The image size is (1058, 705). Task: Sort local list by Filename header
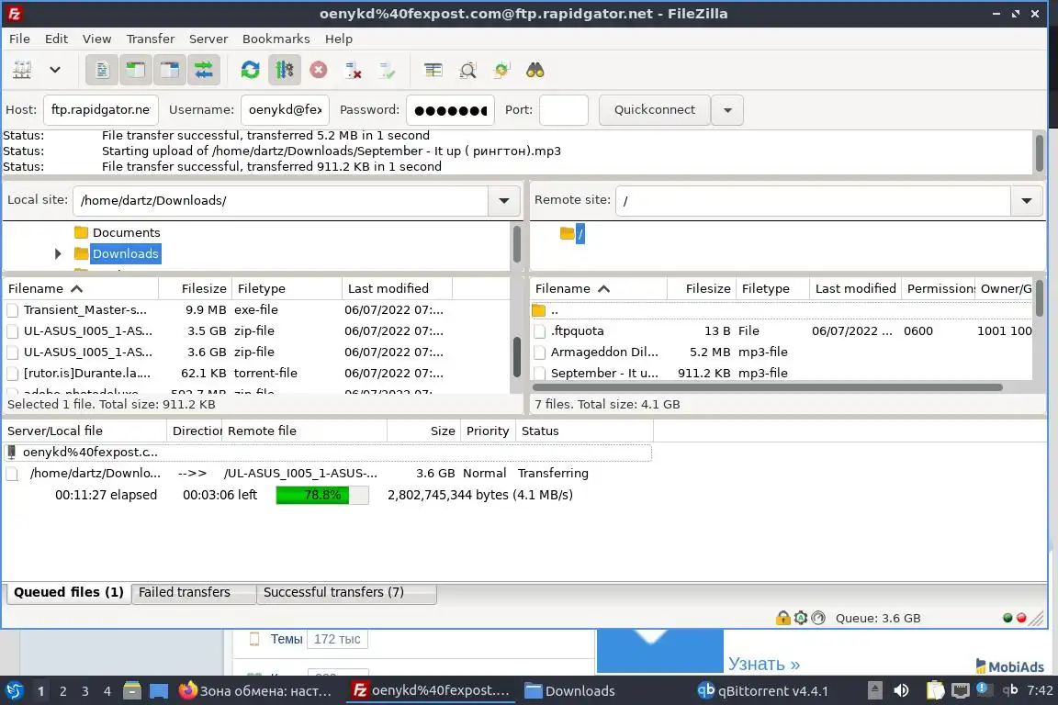point(81,289)
